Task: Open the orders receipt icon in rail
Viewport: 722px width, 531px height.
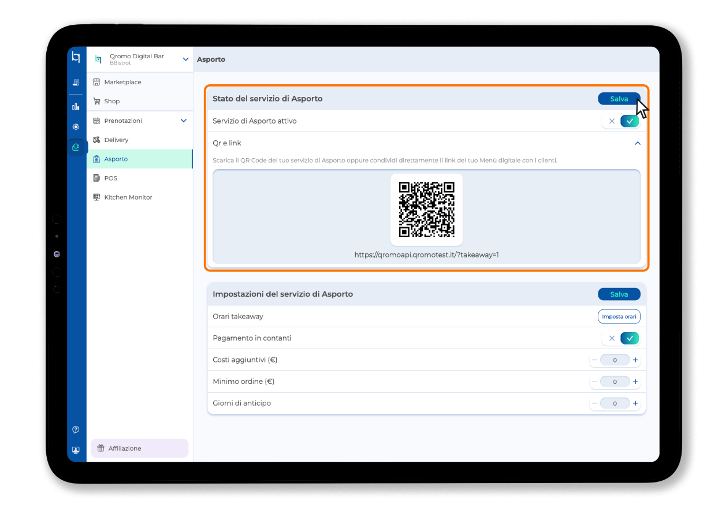Action: pyautogui.click(x=76, y=83)
